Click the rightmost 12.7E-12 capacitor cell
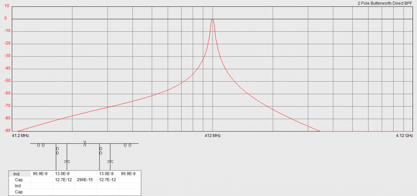The image size is (417, 196). (x=108, y=180)
